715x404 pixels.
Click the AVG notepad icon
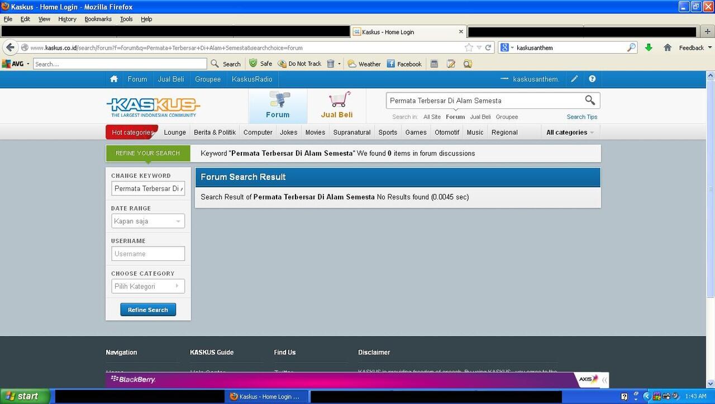tap(451, 64)
